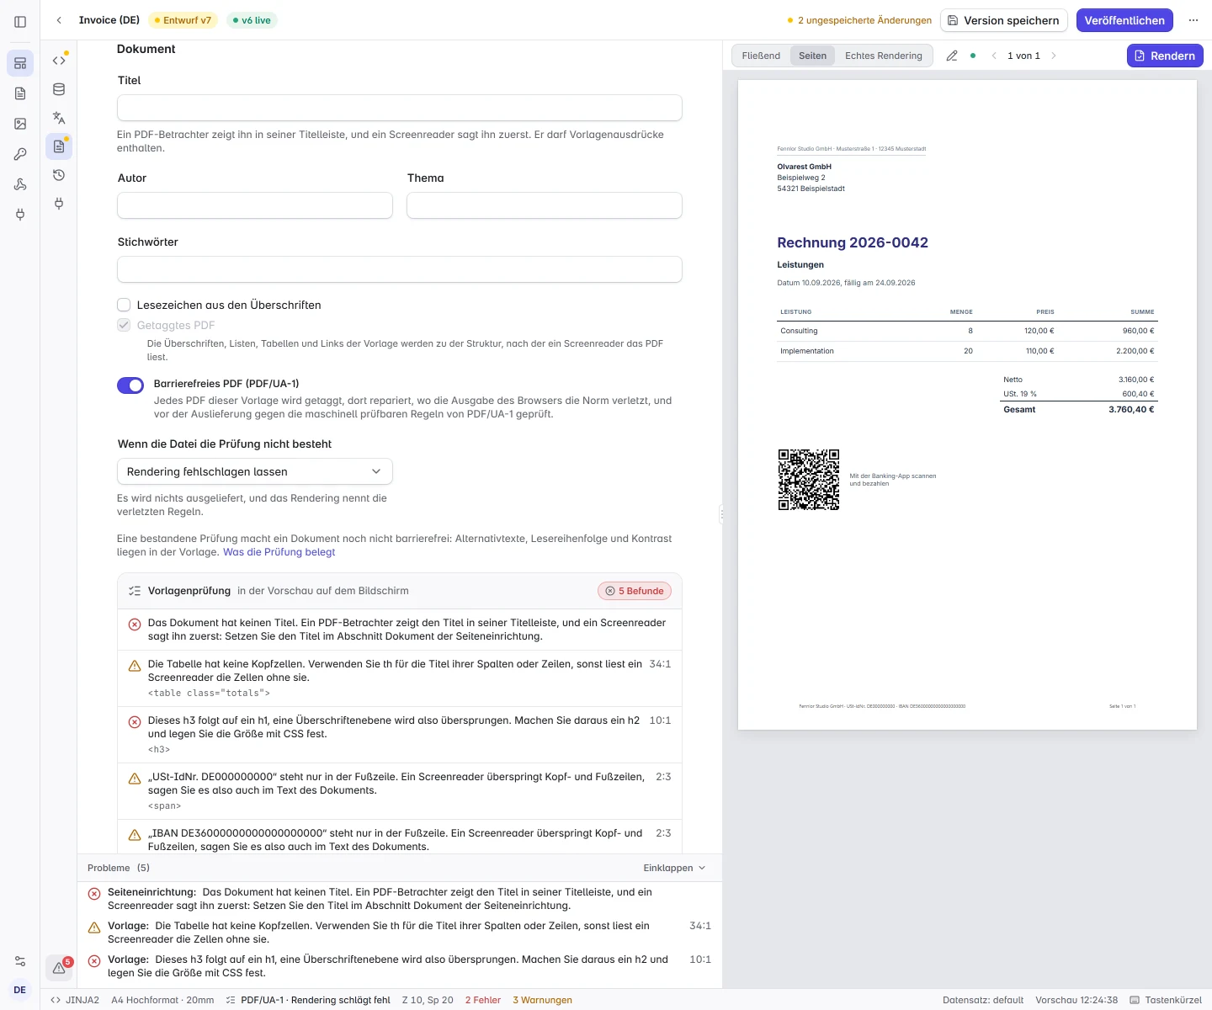Click Version speichern
Screen dimensions: 1212x1010
(1004, 20)
